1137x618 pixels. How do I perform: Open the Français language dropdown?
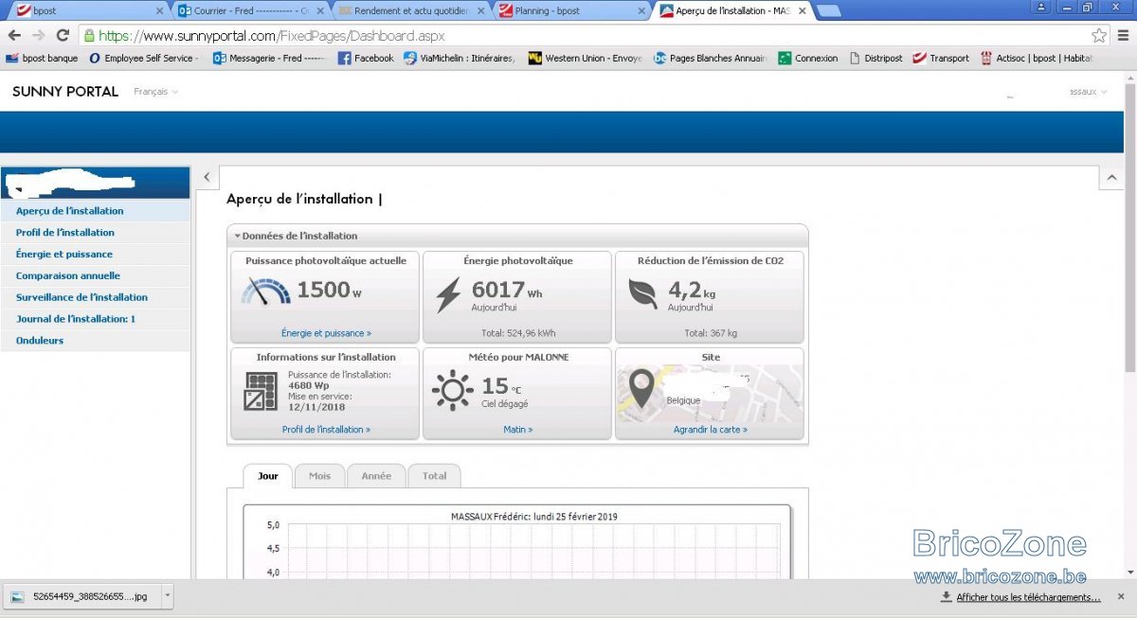tap(155, 92)
